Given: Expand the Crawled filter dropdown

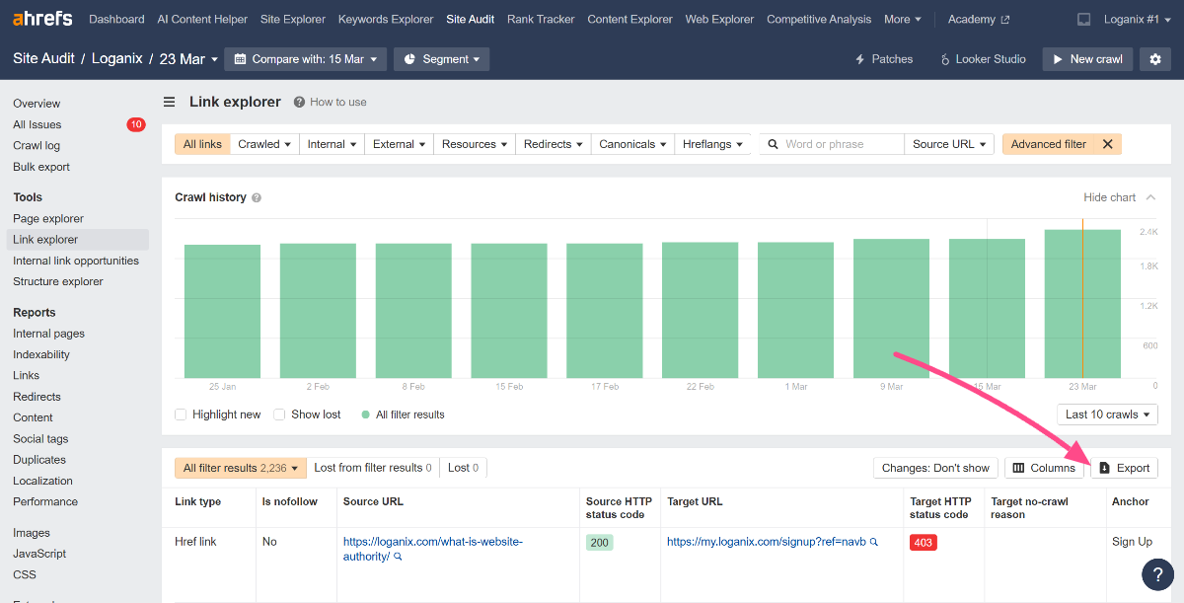Looking at the screenshot, I should click(x=264, y=144).
